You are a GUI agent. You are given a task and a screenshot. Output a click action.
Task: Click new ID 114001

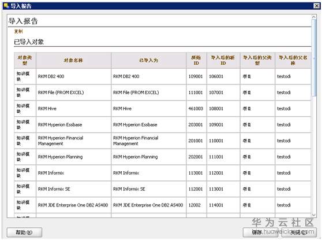pyautogui.click(x=216, y=205)
